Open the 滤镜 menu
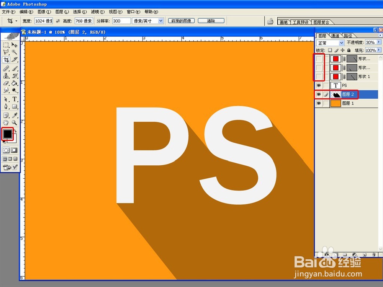Image resolution: width=383 pixels, height=287 pixels. [x=98, y=12]
